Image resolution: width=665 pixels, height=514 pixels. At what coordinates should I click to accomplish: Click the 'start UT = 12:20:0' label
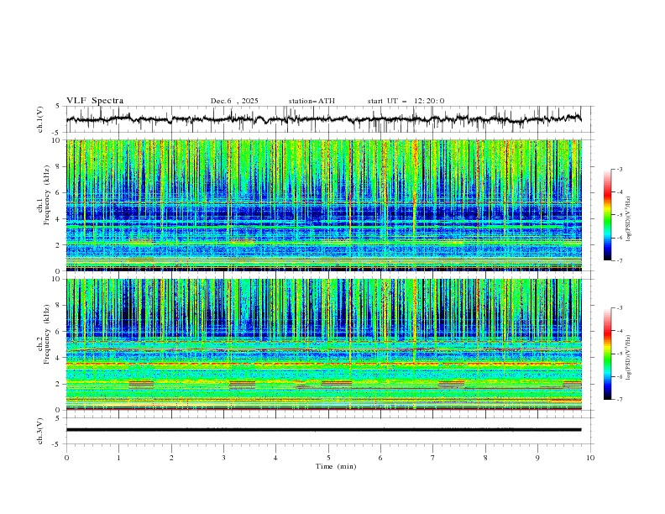point(406,101)
